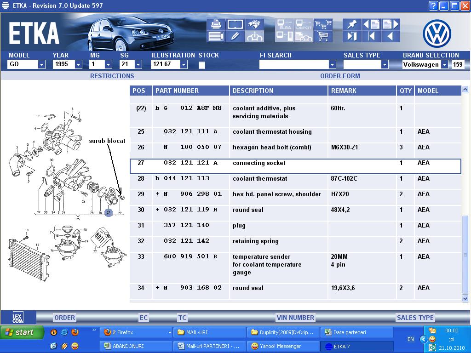Click Internet Explorer quick launch icon
471x353 pixels.
64,332
